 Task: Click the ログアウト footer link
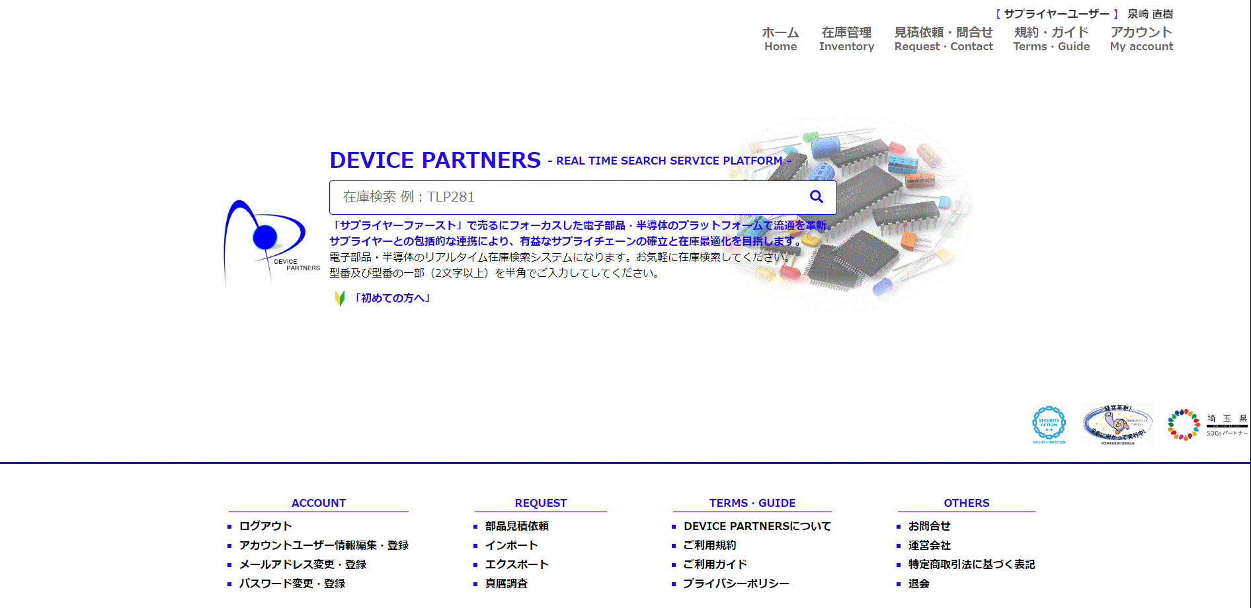(x=265, y=526)
